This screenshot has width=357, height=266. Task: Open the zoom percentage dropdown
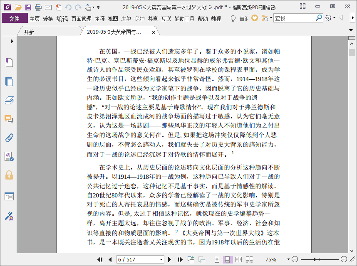click(x=288, y=259)
